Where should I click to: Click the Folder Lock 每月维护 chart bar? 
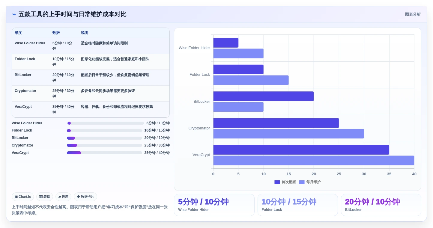pyautogui.click(x=251, y=80)
